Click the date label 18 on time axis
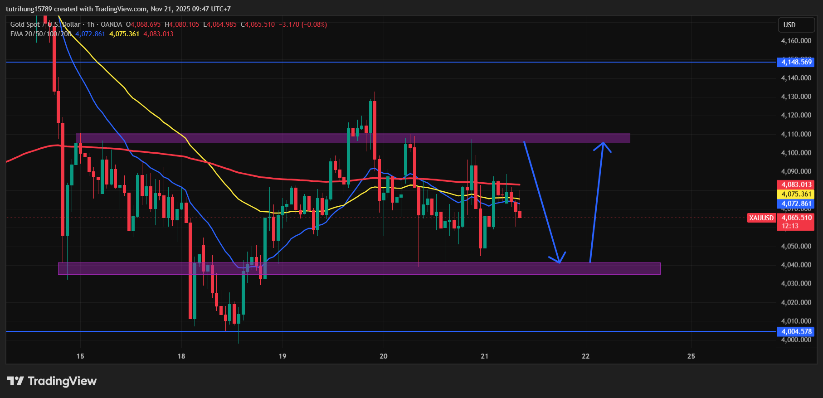The image size is (823, 398). (x=181, y=356)
